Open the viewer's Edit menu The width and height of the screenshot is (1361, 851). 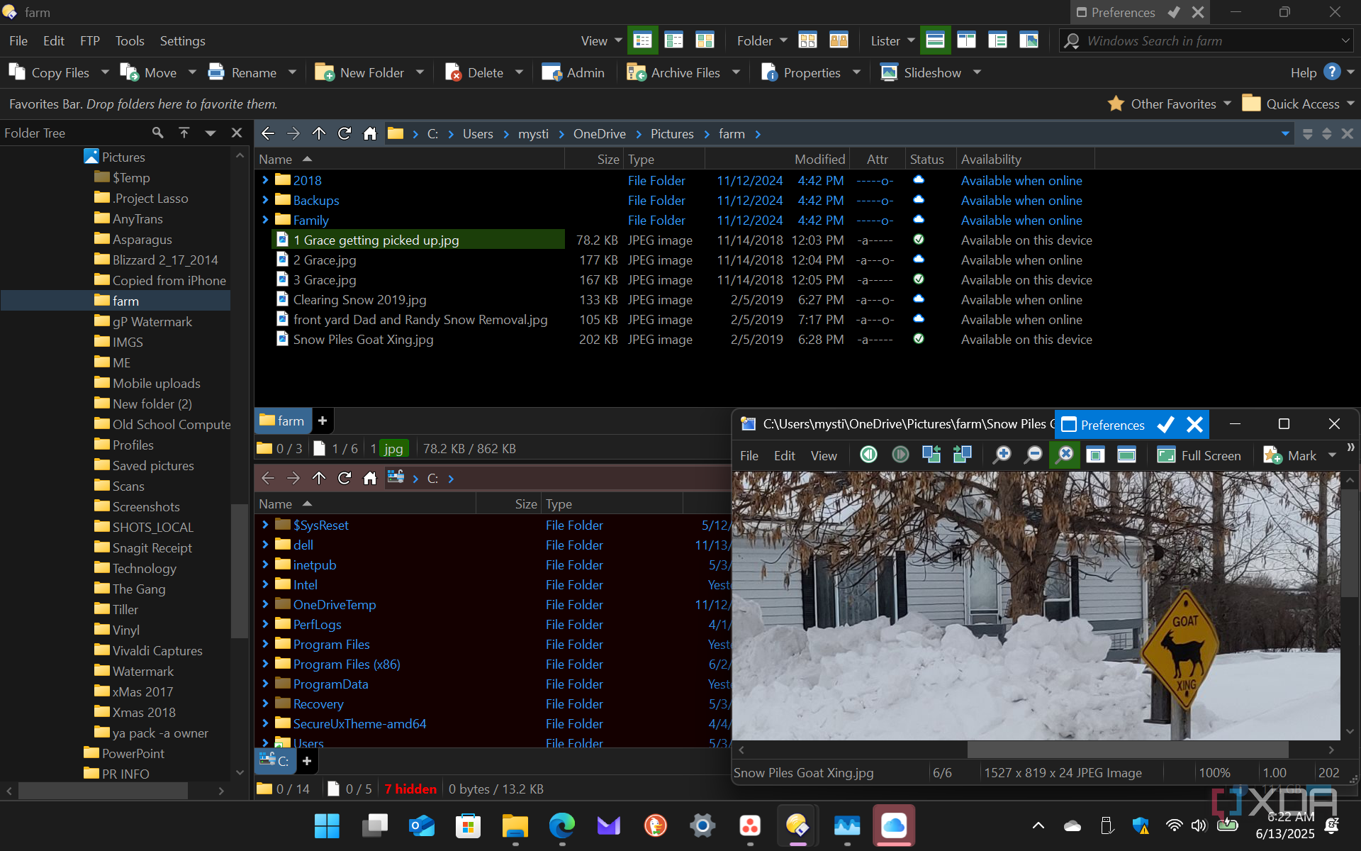point(784,455)
